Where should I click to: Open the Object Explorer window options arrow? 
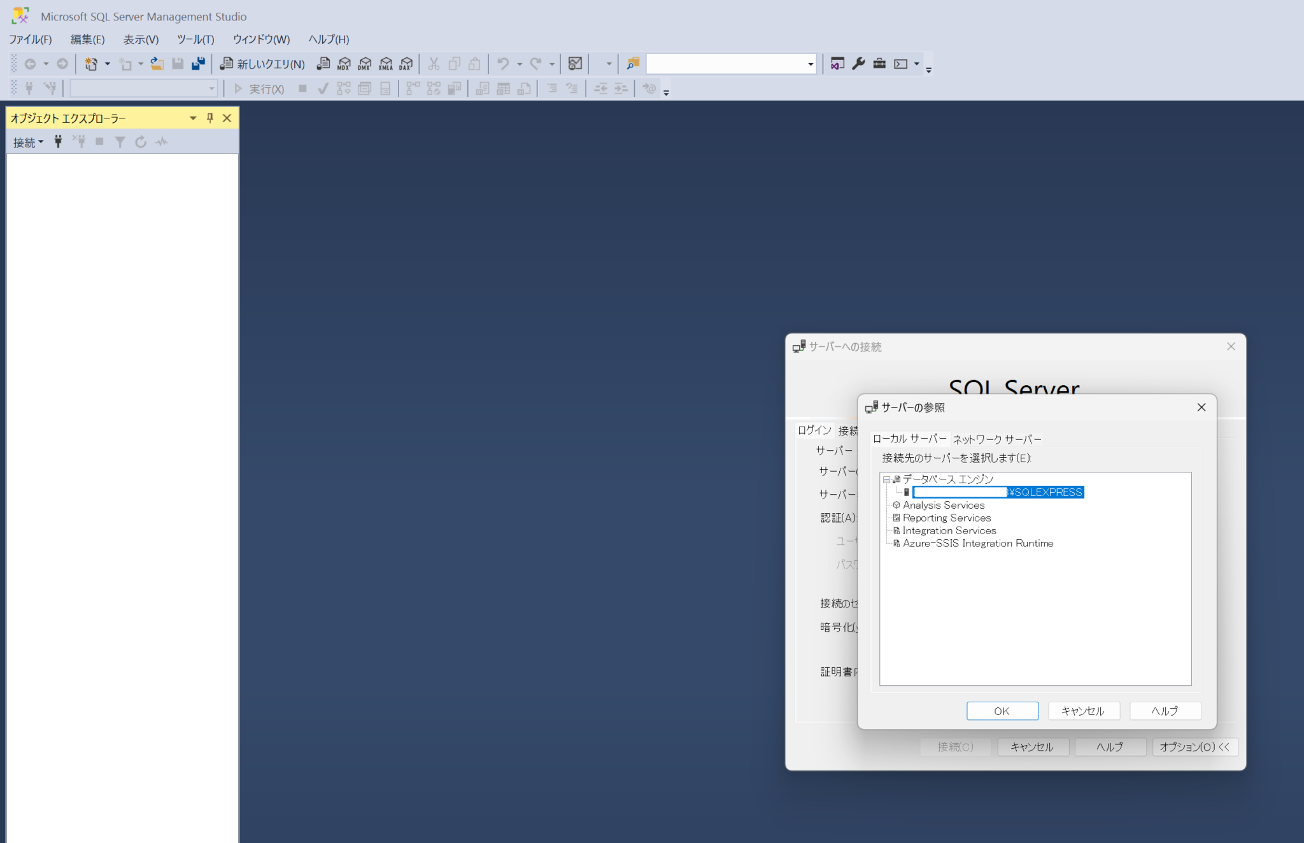click(192, 118)
